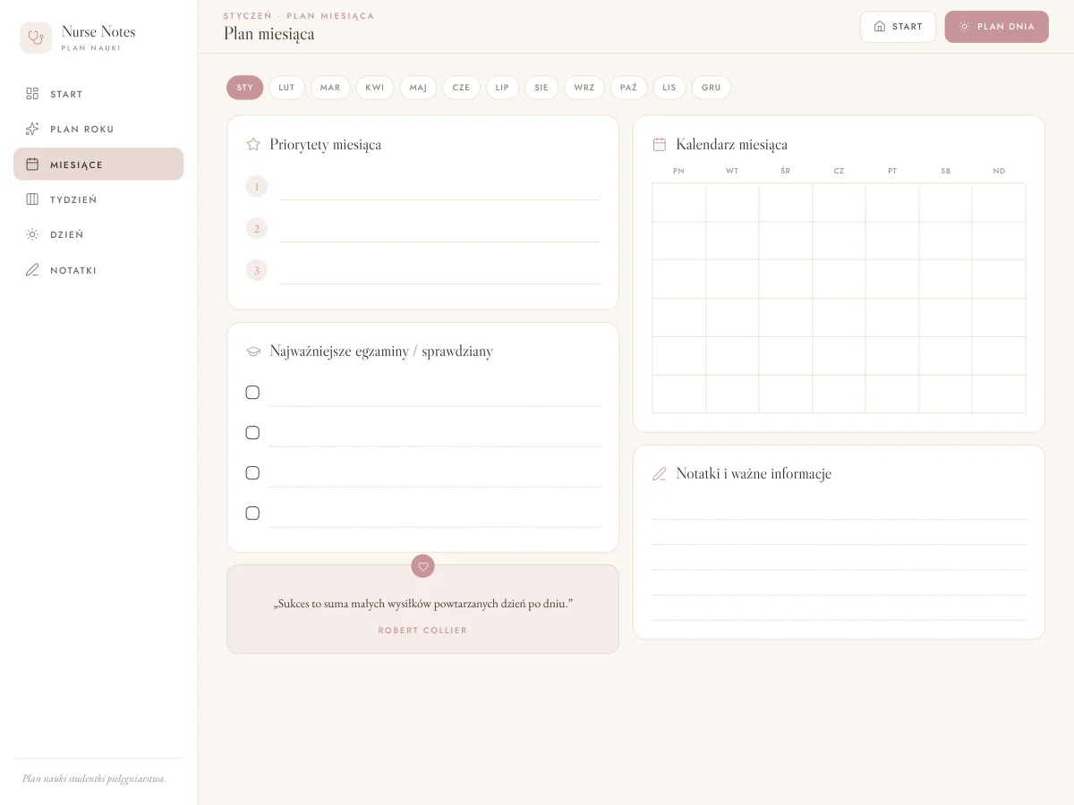The height and width of the screenshot is (805, 1074).
Task: Click the stethoscope Nurse Notes logo icon
Action: [x=36, y=38]
